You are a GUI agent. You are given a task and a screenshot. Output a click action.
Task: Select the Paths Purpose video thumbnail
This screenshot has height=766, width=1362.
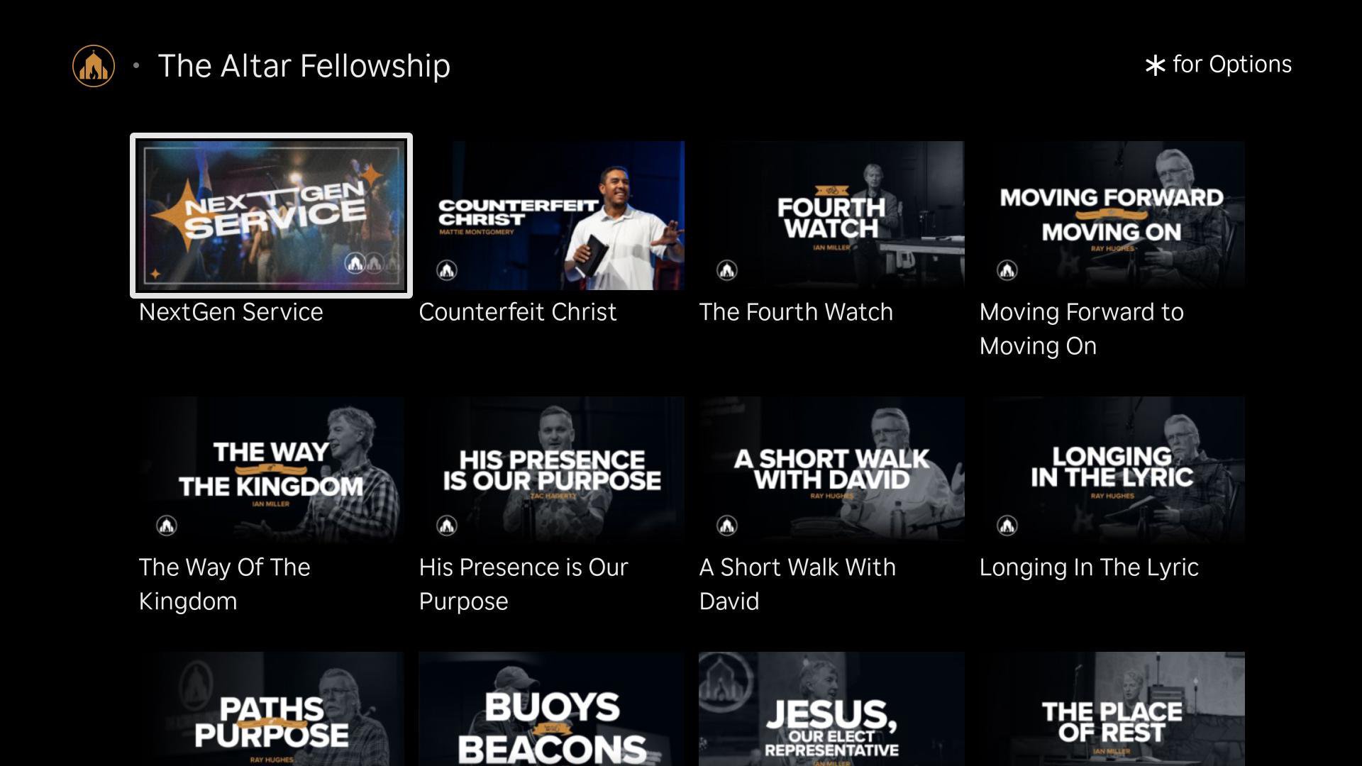coord(271,709)
